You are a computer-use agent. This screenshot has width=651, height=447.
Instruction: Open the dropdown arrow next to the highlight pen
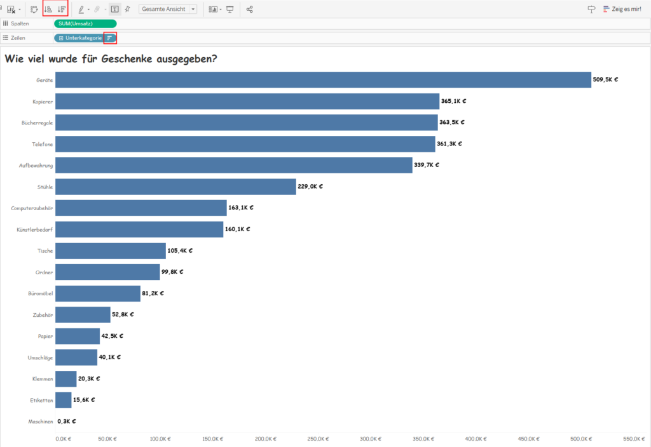(x=89, y=9)
